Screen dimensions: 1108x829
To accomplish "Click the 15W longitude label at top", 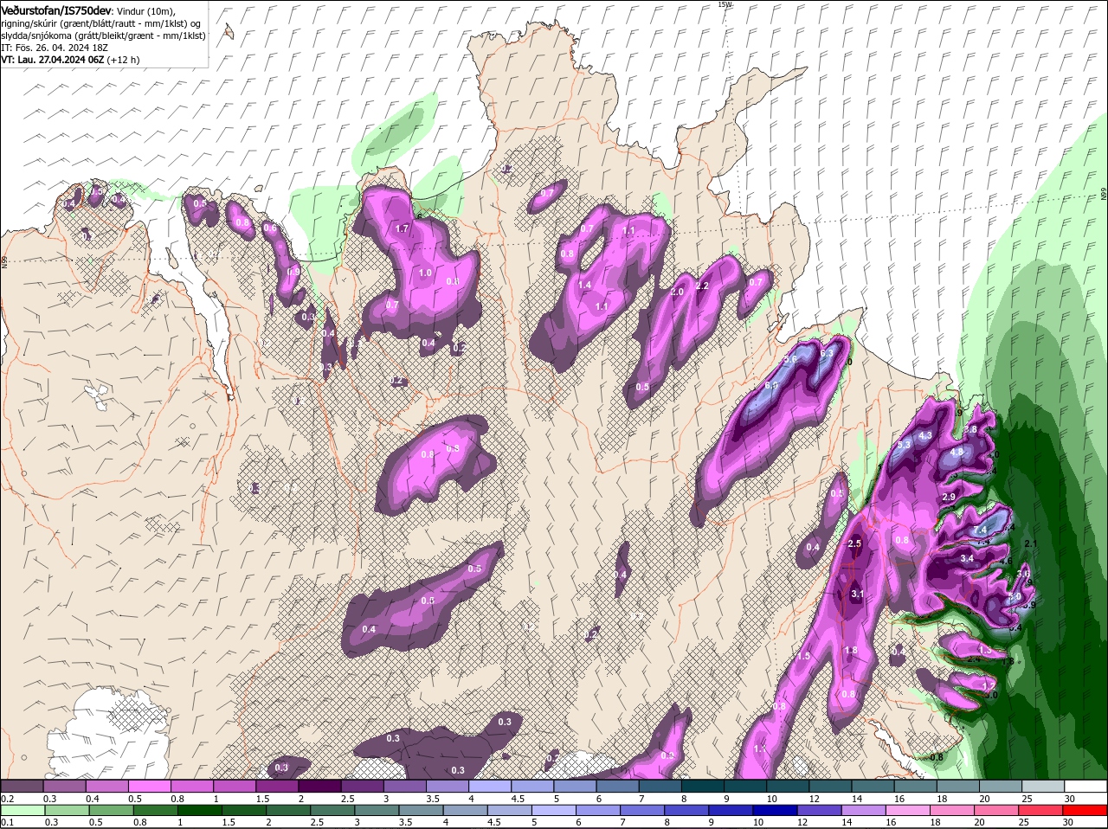I will (725, 4).
